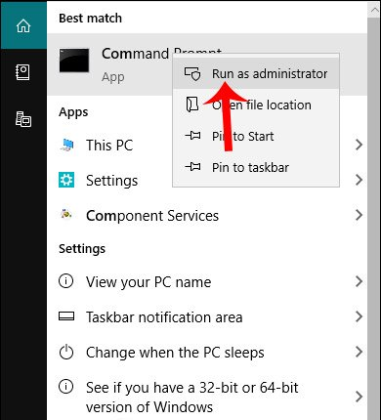
Task: Click the This PC computer icon
Action: click(x=67, y=145)
